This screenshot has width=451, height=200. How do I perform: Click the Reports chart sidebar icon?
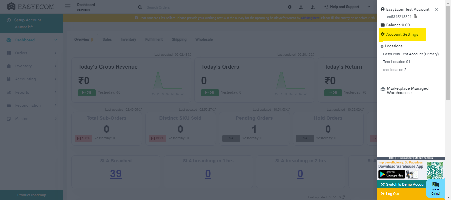pyautogui.click(x=9, y=93)
